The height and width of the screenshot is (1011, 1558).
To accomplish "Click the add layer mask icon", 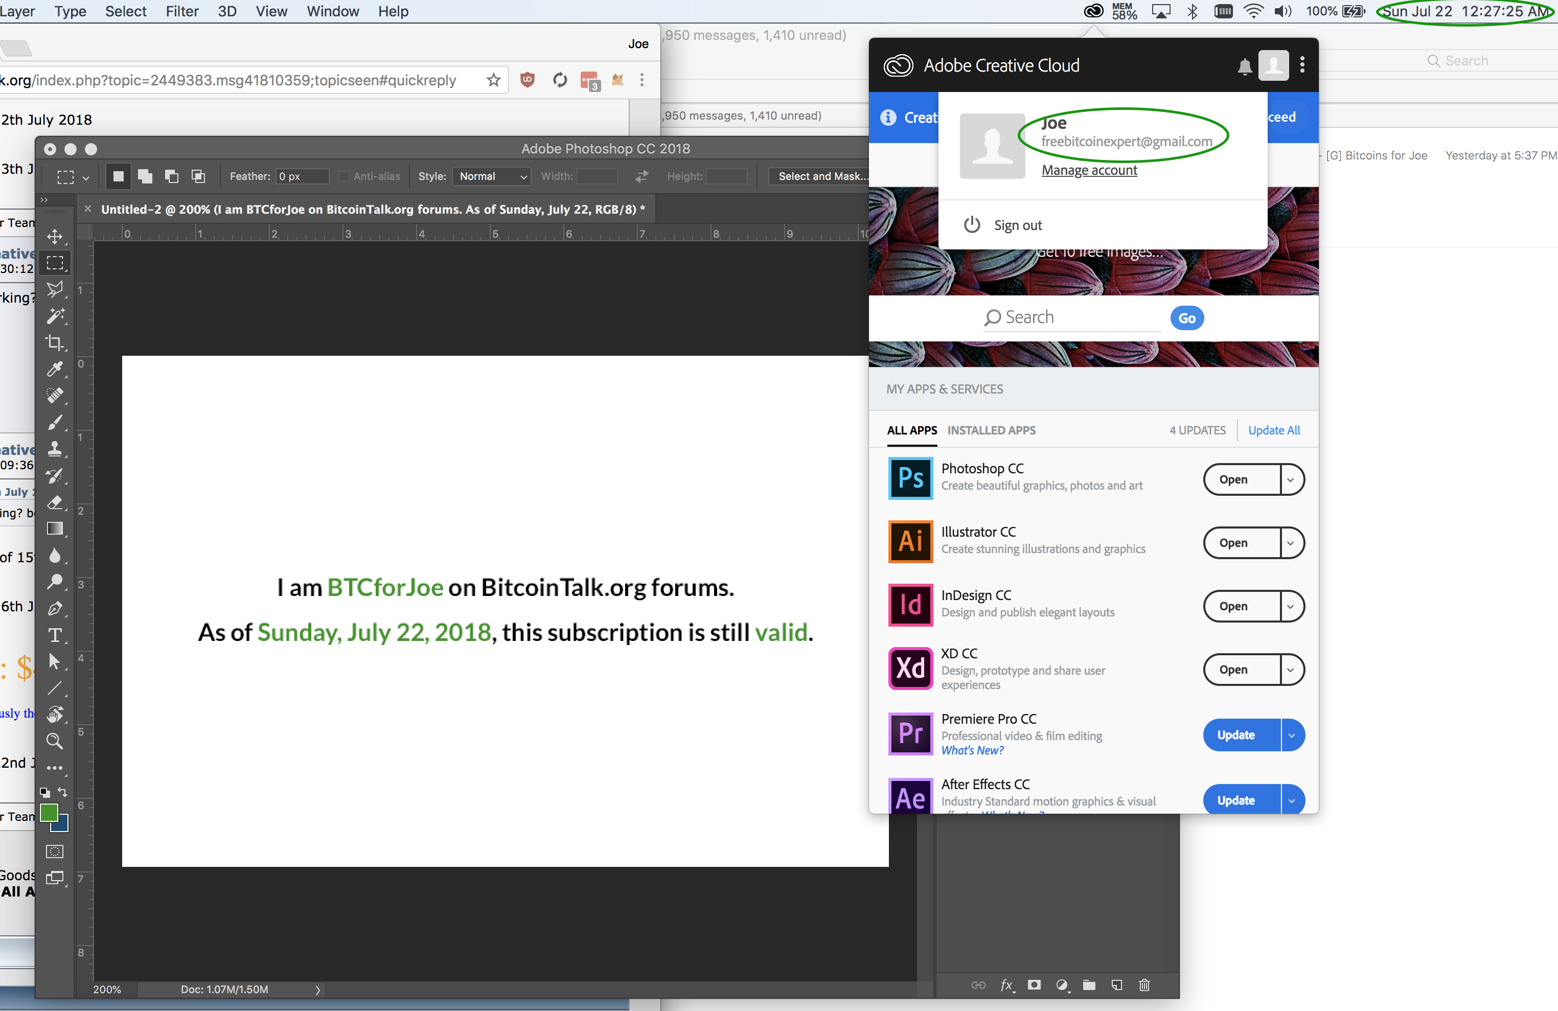I will pyautogui.click(x=1034, y=985).
